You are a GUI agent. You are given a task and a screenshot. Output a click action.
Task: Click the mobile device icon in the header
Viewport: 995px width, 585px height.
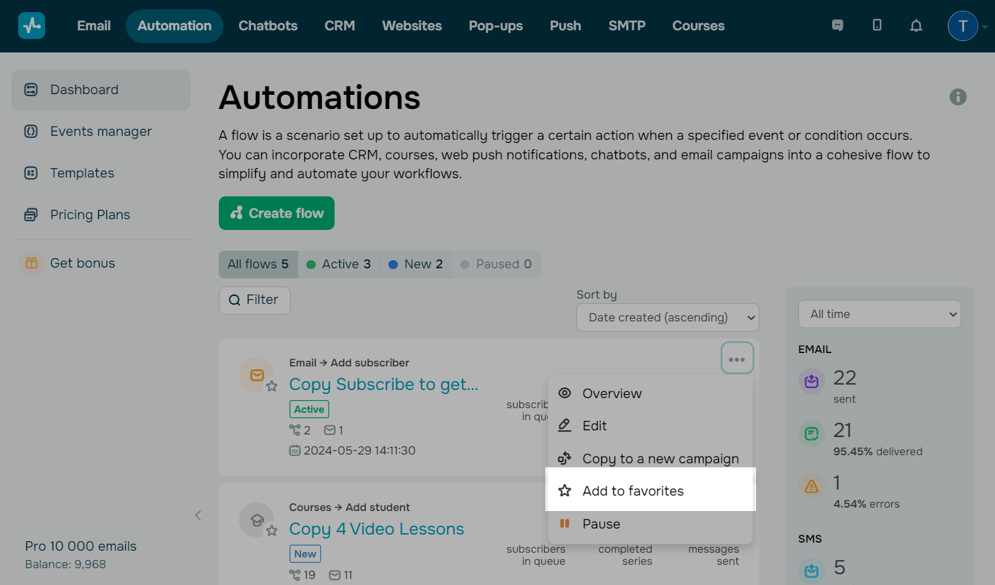(x=877, y=26)
